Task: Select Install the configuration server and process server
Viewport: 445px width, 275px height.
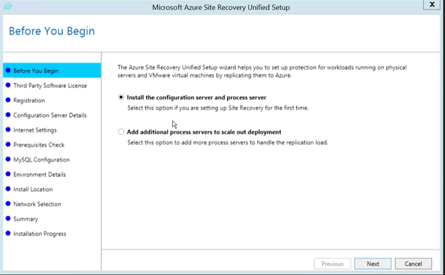Action: (x=121, y=97)
